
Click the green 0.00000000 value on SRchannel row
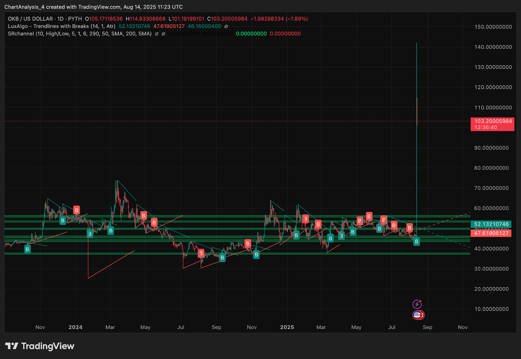251,34
